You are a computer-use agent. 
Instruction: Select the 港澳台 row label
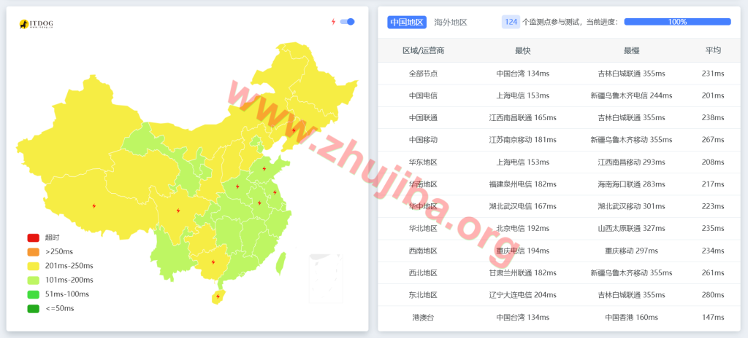(x=423, y=318)
